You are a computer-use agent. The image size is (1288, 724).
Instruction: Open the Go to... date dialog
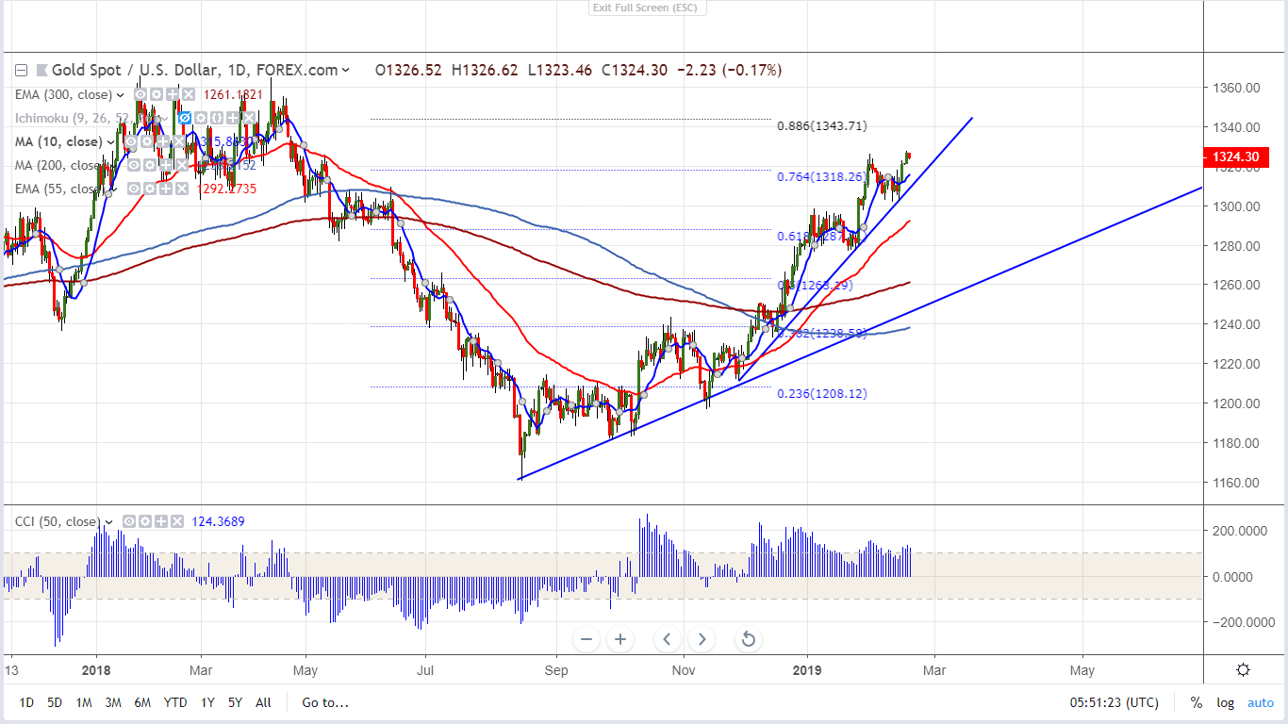pos(325,702)
